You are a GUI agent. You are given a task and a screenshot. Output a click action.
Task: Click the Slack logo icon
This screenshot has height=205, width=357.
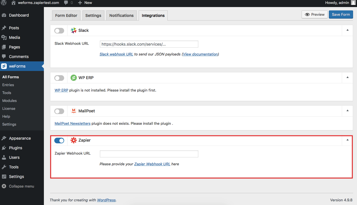pos(74,30)
